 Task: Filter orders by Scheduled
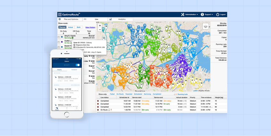pos(138,94)
